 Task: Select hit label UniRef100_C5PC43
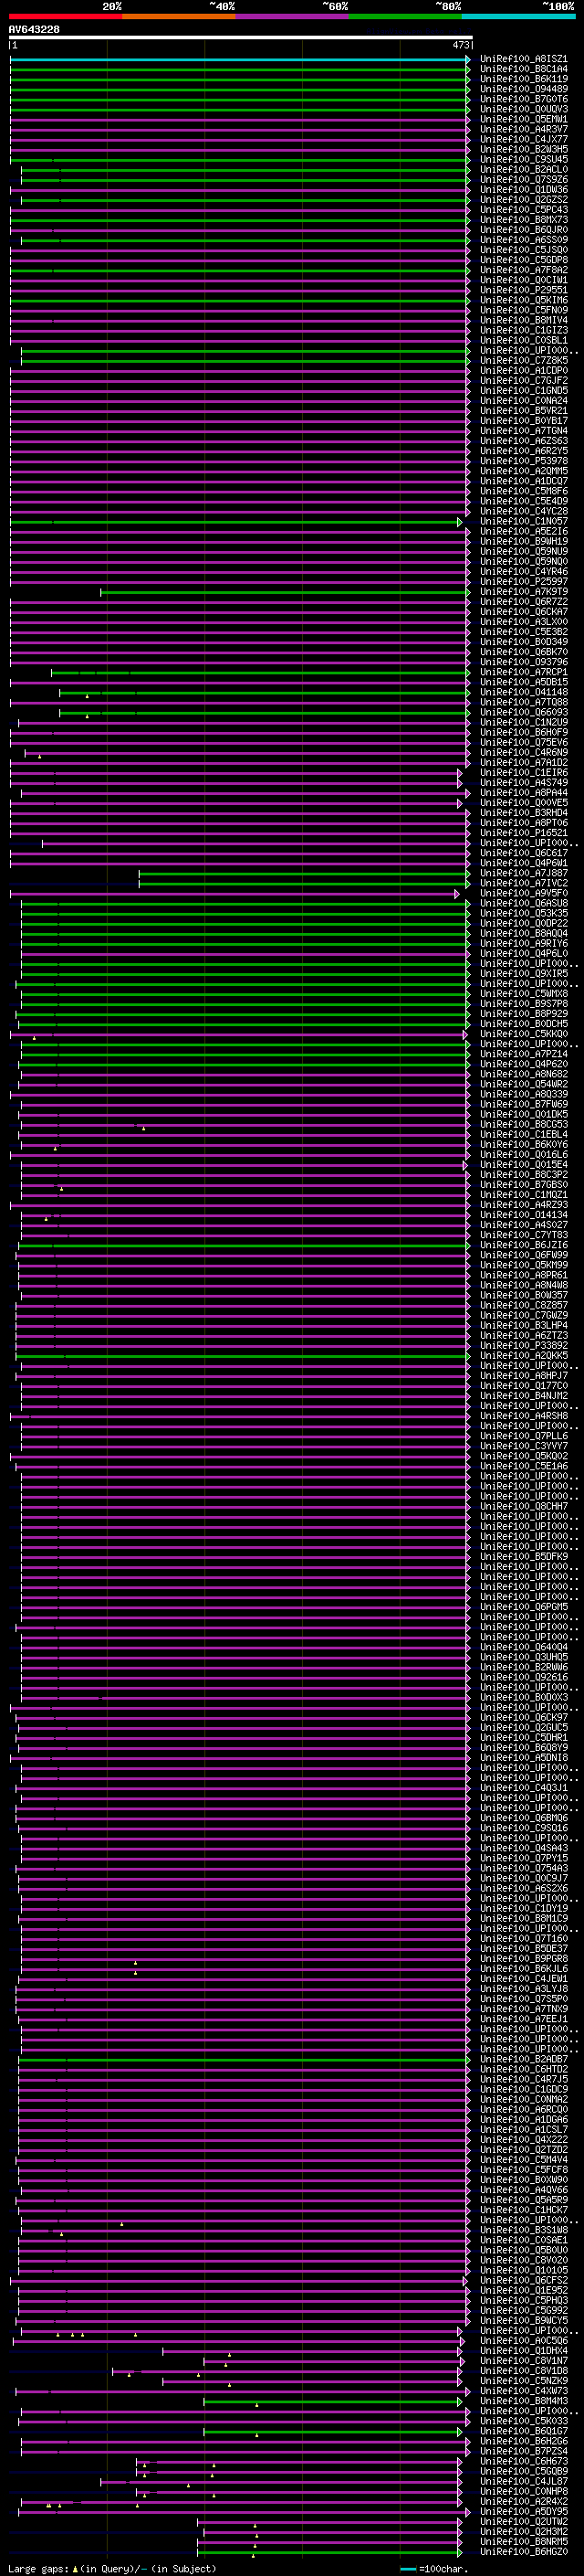tap(523, 210)
